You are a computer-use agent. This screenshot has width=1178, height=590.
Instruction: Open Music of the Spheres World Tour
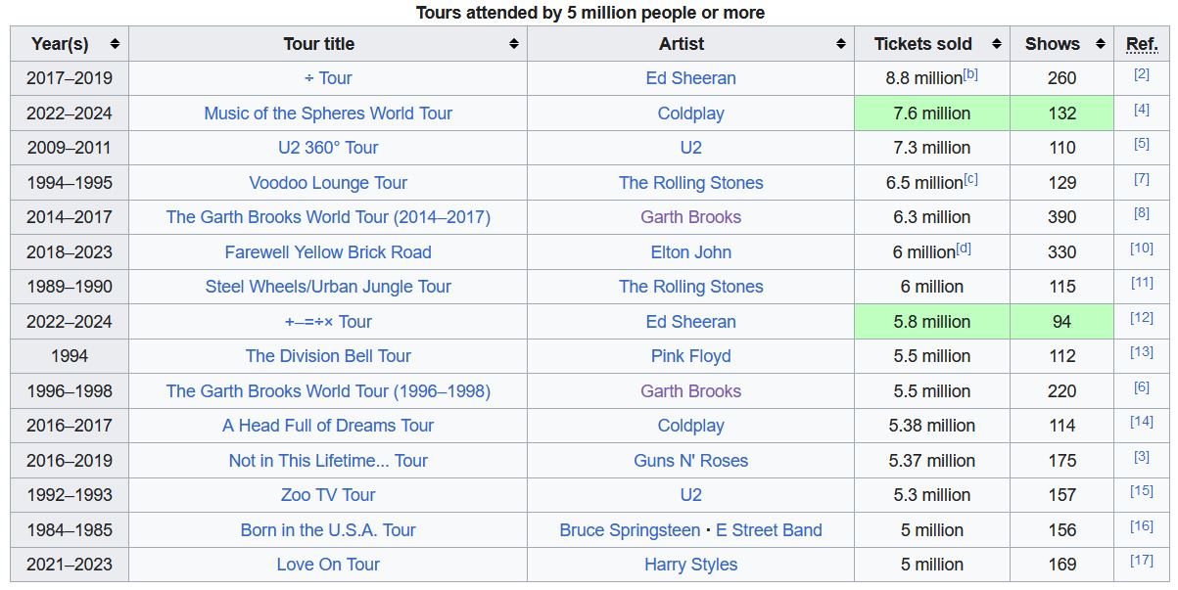(x=328, y=113)
